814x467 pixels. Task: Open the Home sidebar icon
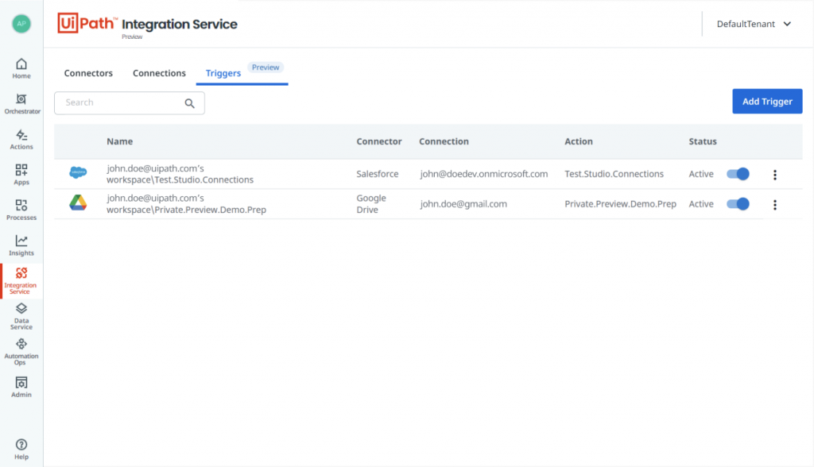[x=21, y=68]
